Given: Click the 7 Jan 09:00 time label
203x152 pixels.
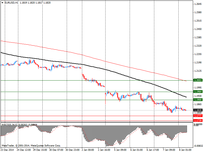Looking at the screenshot, I should click(169, 150).
